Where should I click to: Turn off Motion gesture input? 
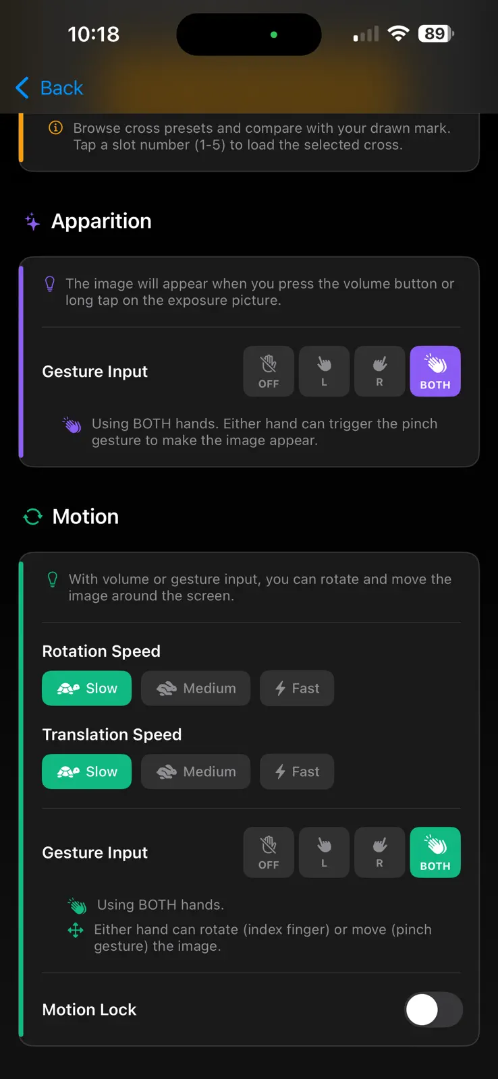tap(269, 852)
